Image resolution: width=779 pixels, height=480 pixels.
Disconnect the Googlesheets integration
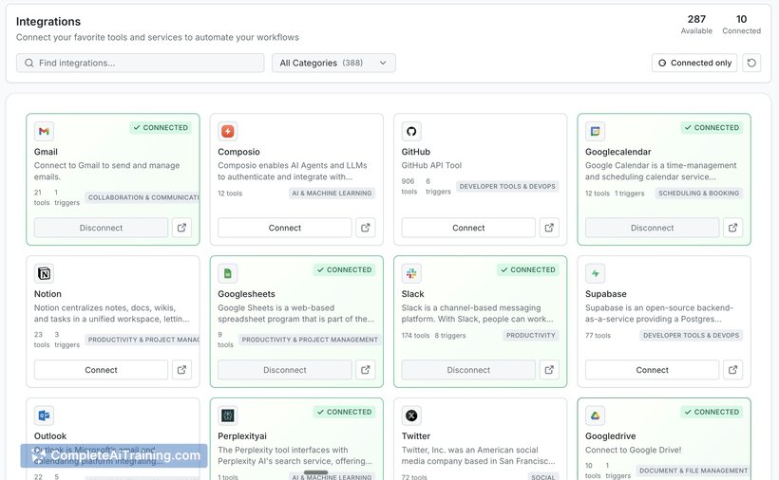pyautogui.click(x=285, y=370)
